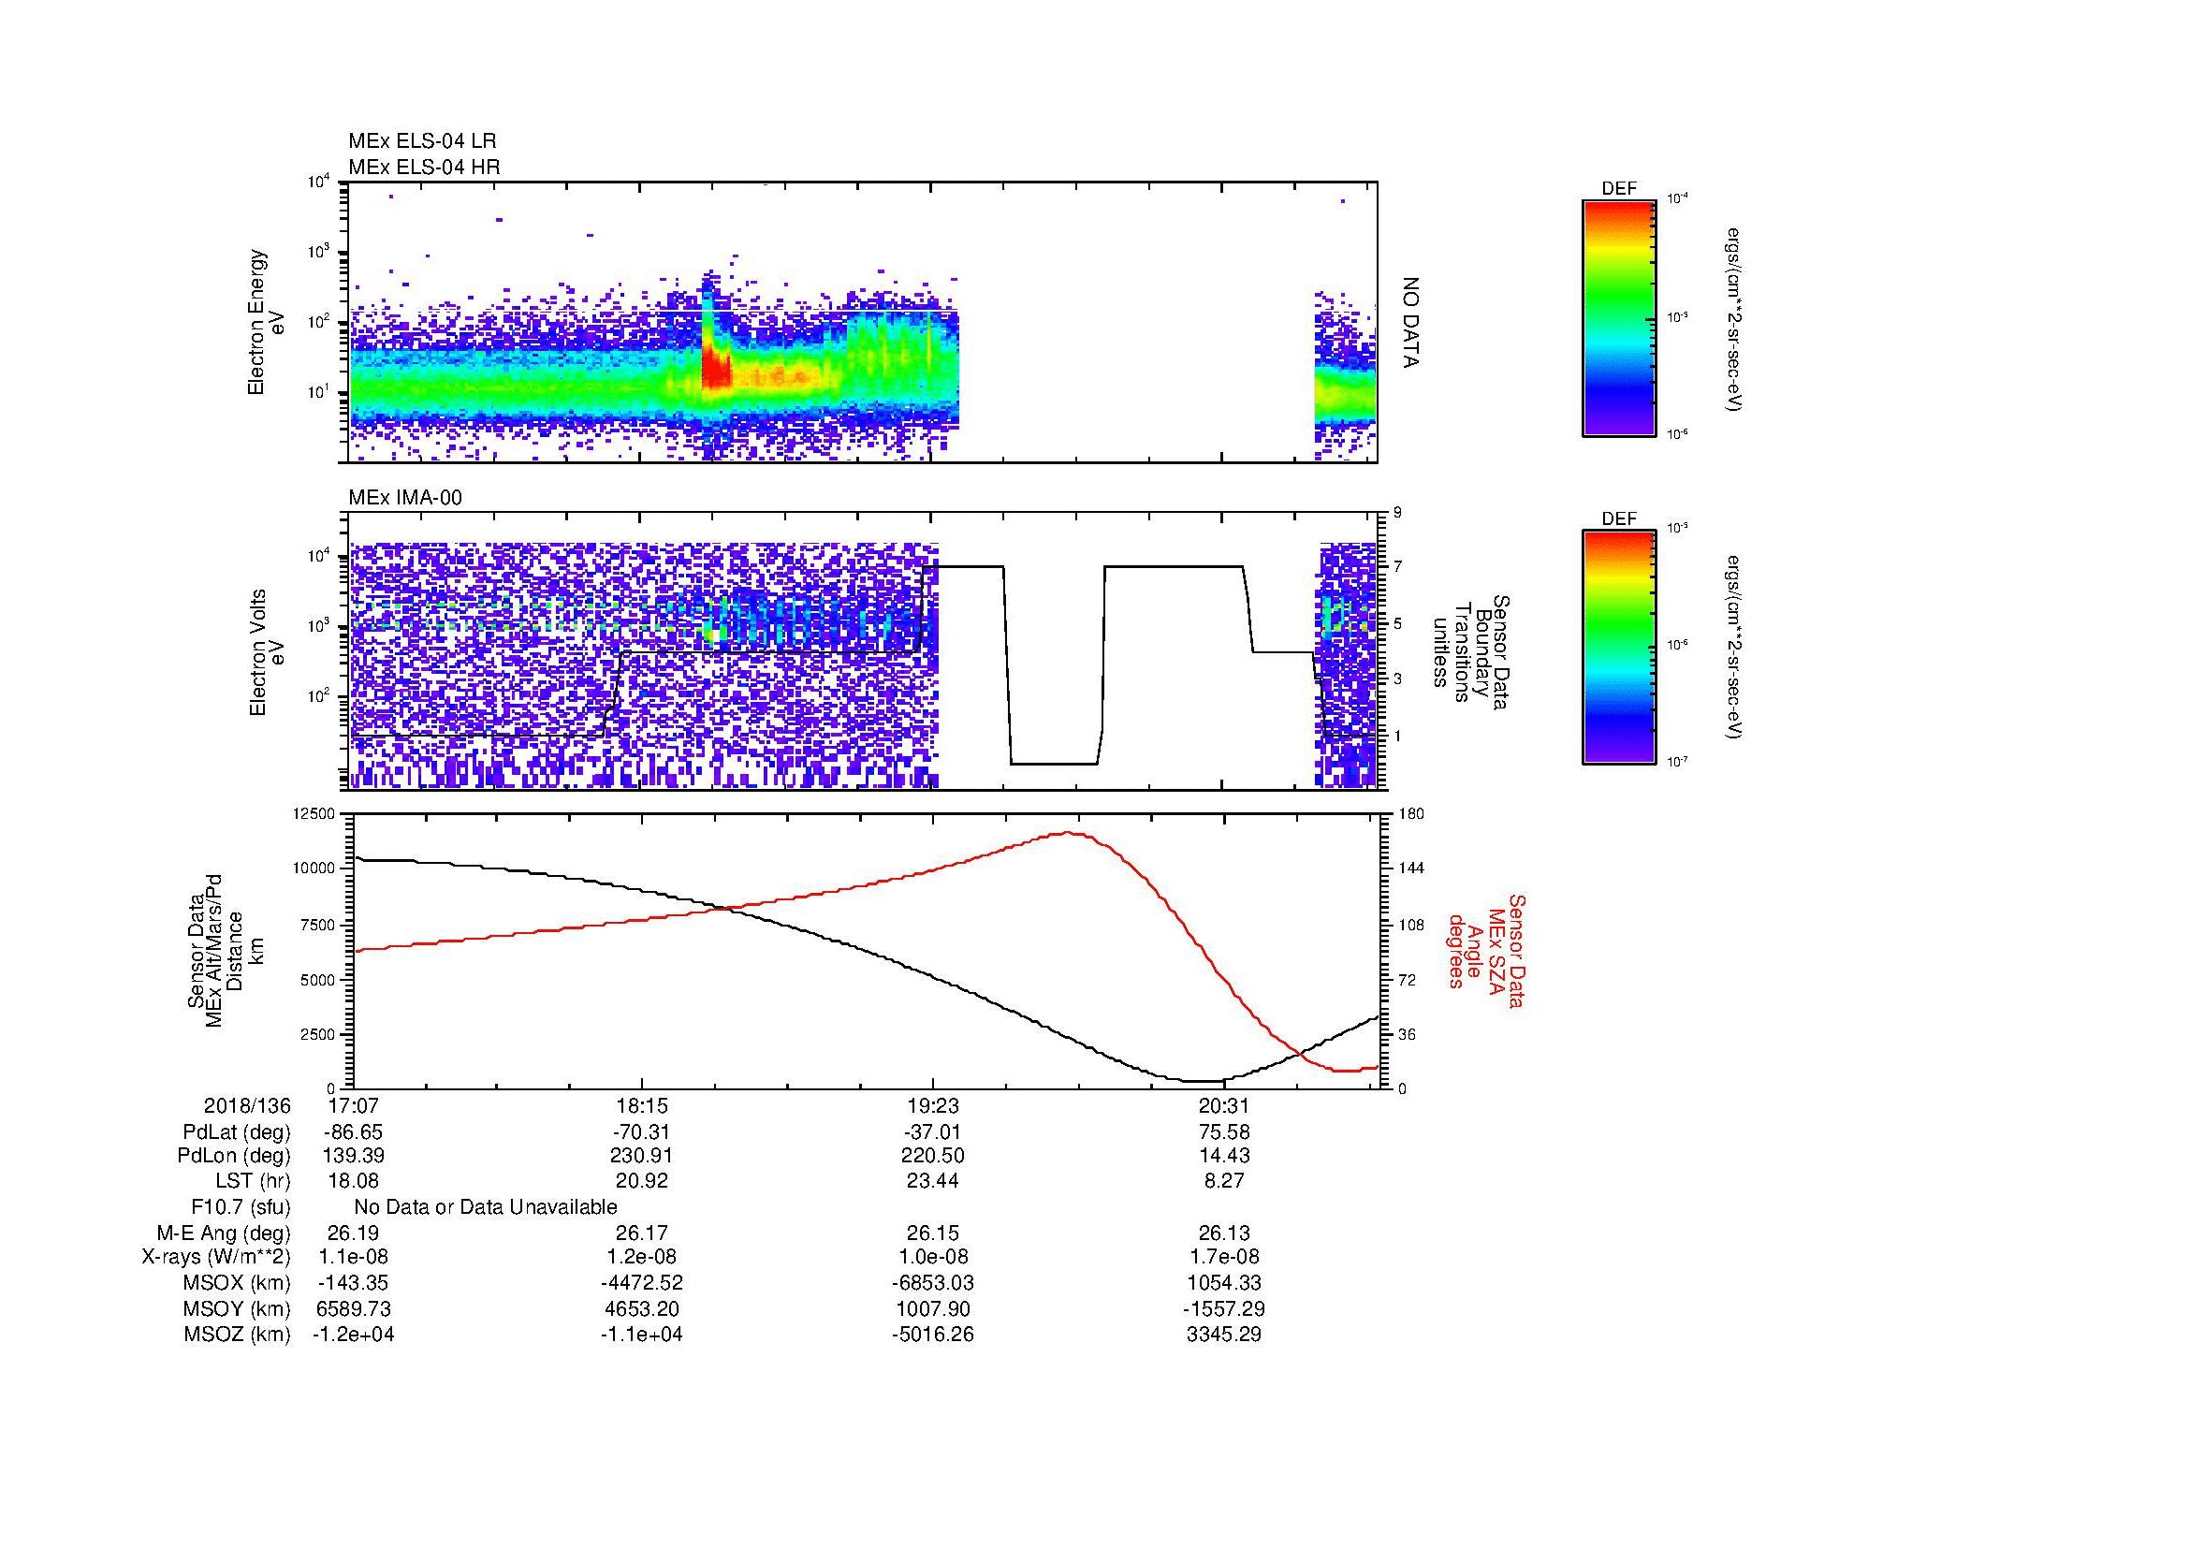Screen dimensions: 2189x1547
Task: Click the 'MEx ELS-04 HR' plot title
Action: [x=423, y=167]
